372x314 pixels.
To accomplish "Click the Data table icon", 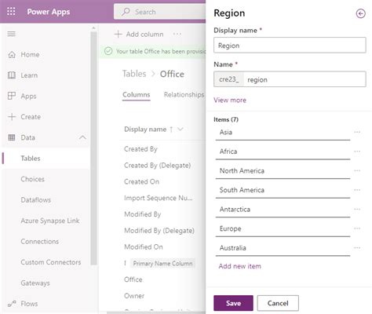I will click(x=12, y=137).
